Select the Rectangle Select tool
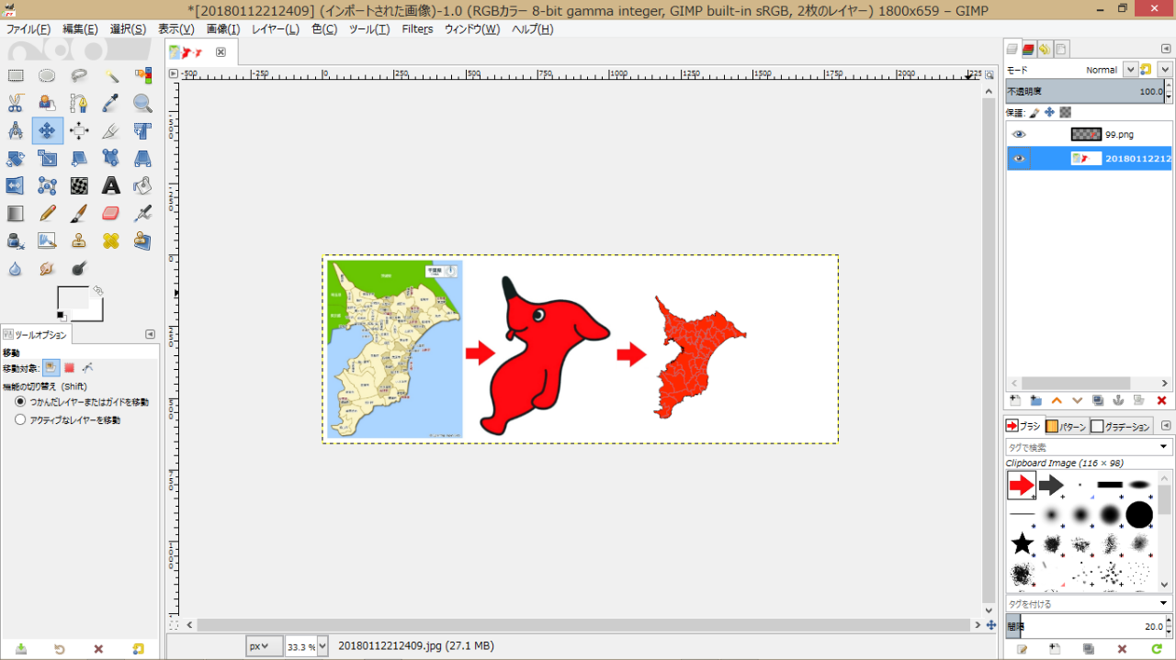 [x=16, y=76]
